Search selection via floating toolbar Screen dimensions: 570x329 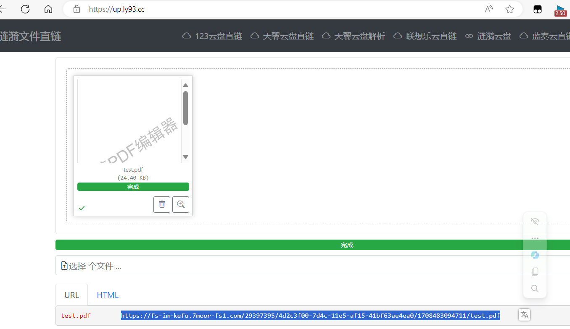tap(535, 289)
